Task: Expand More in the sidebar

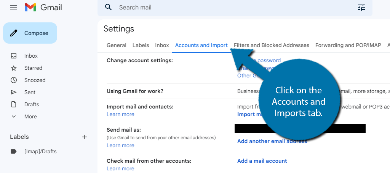Action: point(30,116)
